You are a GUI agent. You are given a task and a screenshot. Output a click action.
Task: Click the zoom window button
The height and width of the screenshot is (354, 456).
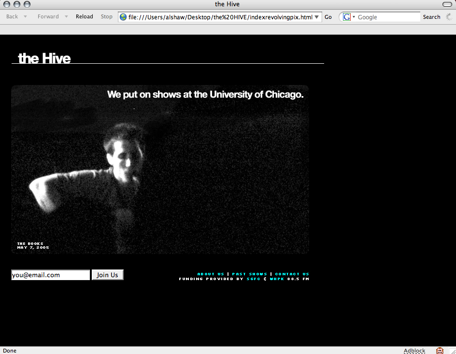tap(27, 4)
